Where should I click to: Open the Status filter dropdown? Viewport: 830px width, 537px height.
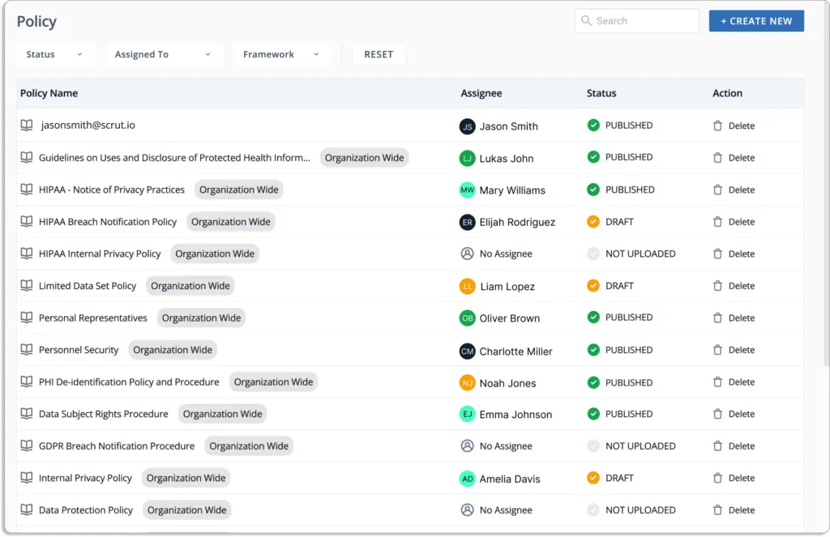tap(54, 54)
